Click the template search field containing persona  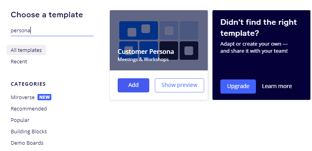point(52,31)
